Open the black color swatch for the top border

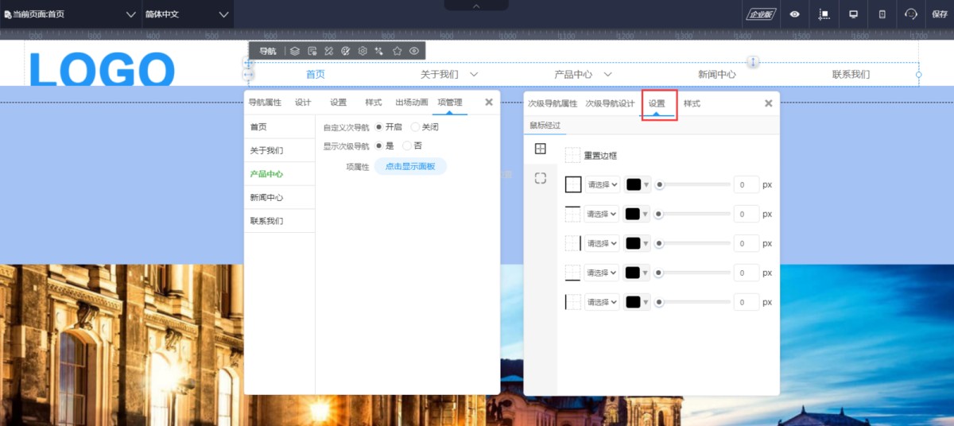pos(637,214)
